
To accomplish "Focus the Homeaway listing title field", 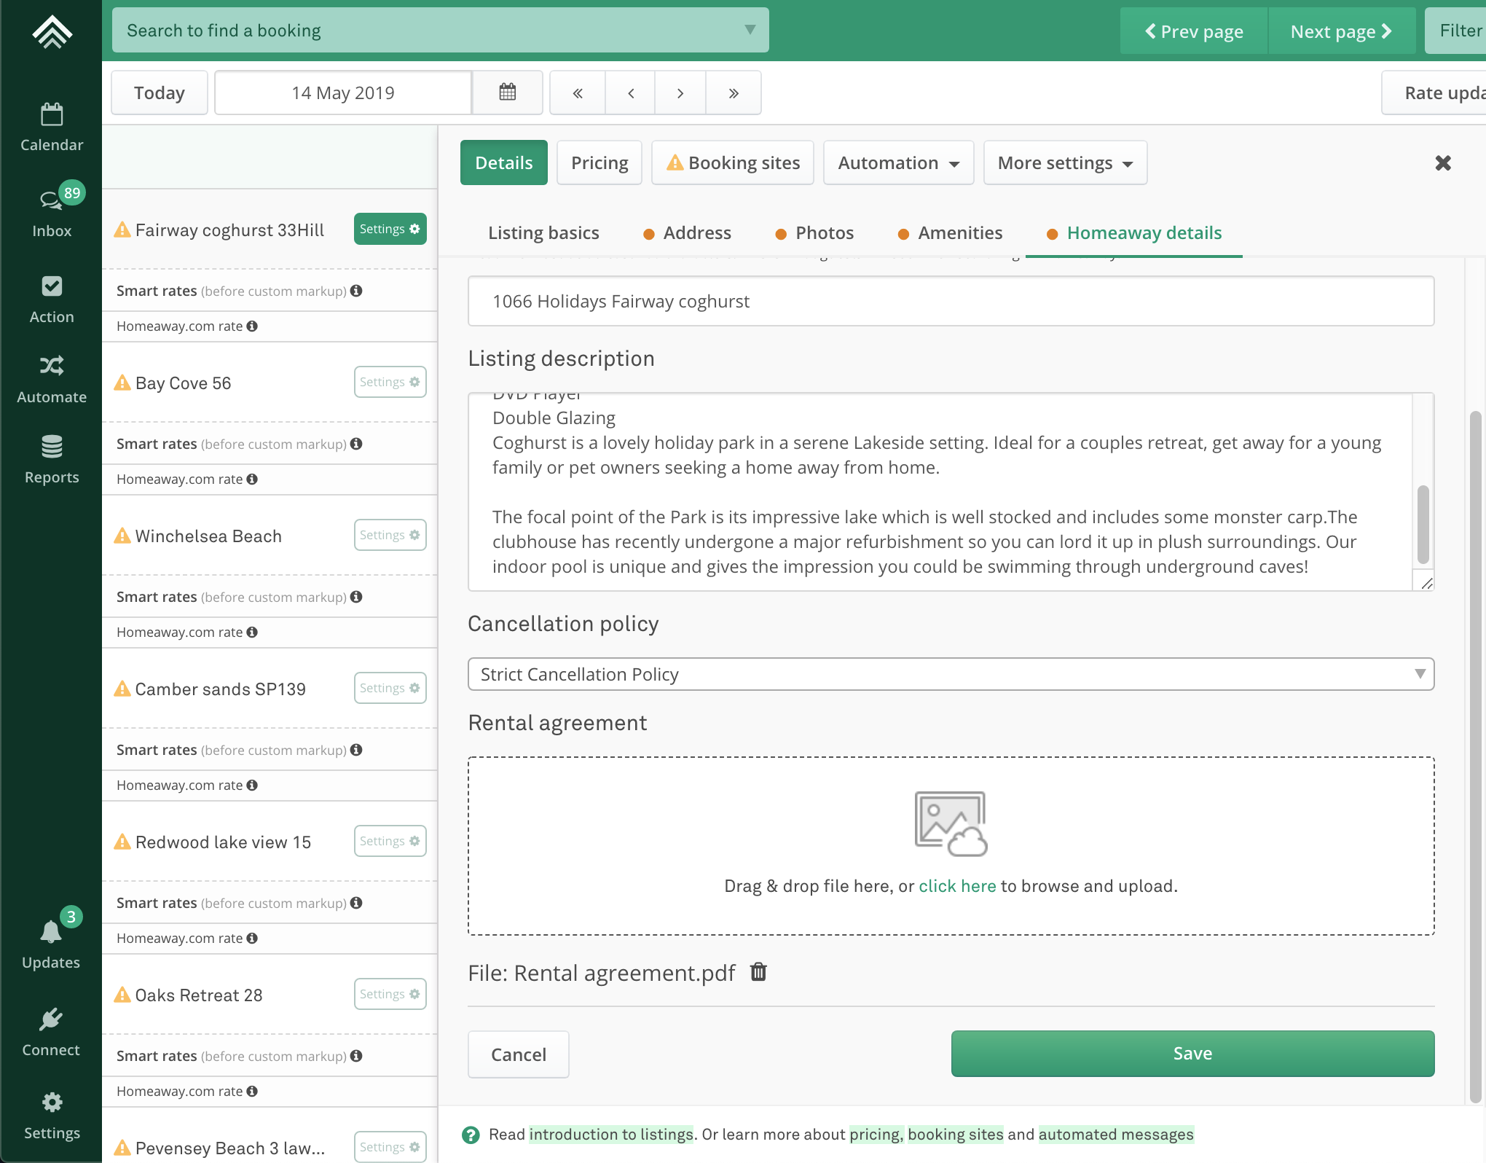I will point(951,301).
